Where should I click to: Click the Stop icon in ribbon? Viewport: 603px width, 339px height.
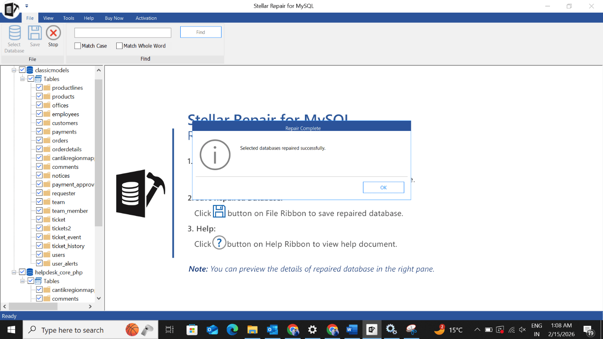(53, 33)
